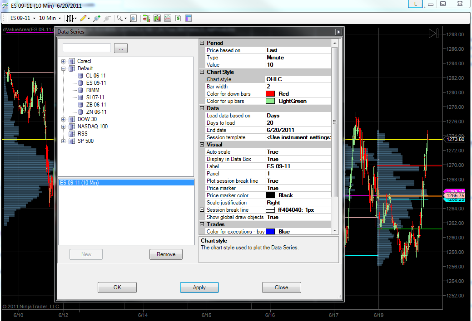Viewport: 472px width, 321px height.
Task: Click the Close button in dialog
Action: click(282, 287)
